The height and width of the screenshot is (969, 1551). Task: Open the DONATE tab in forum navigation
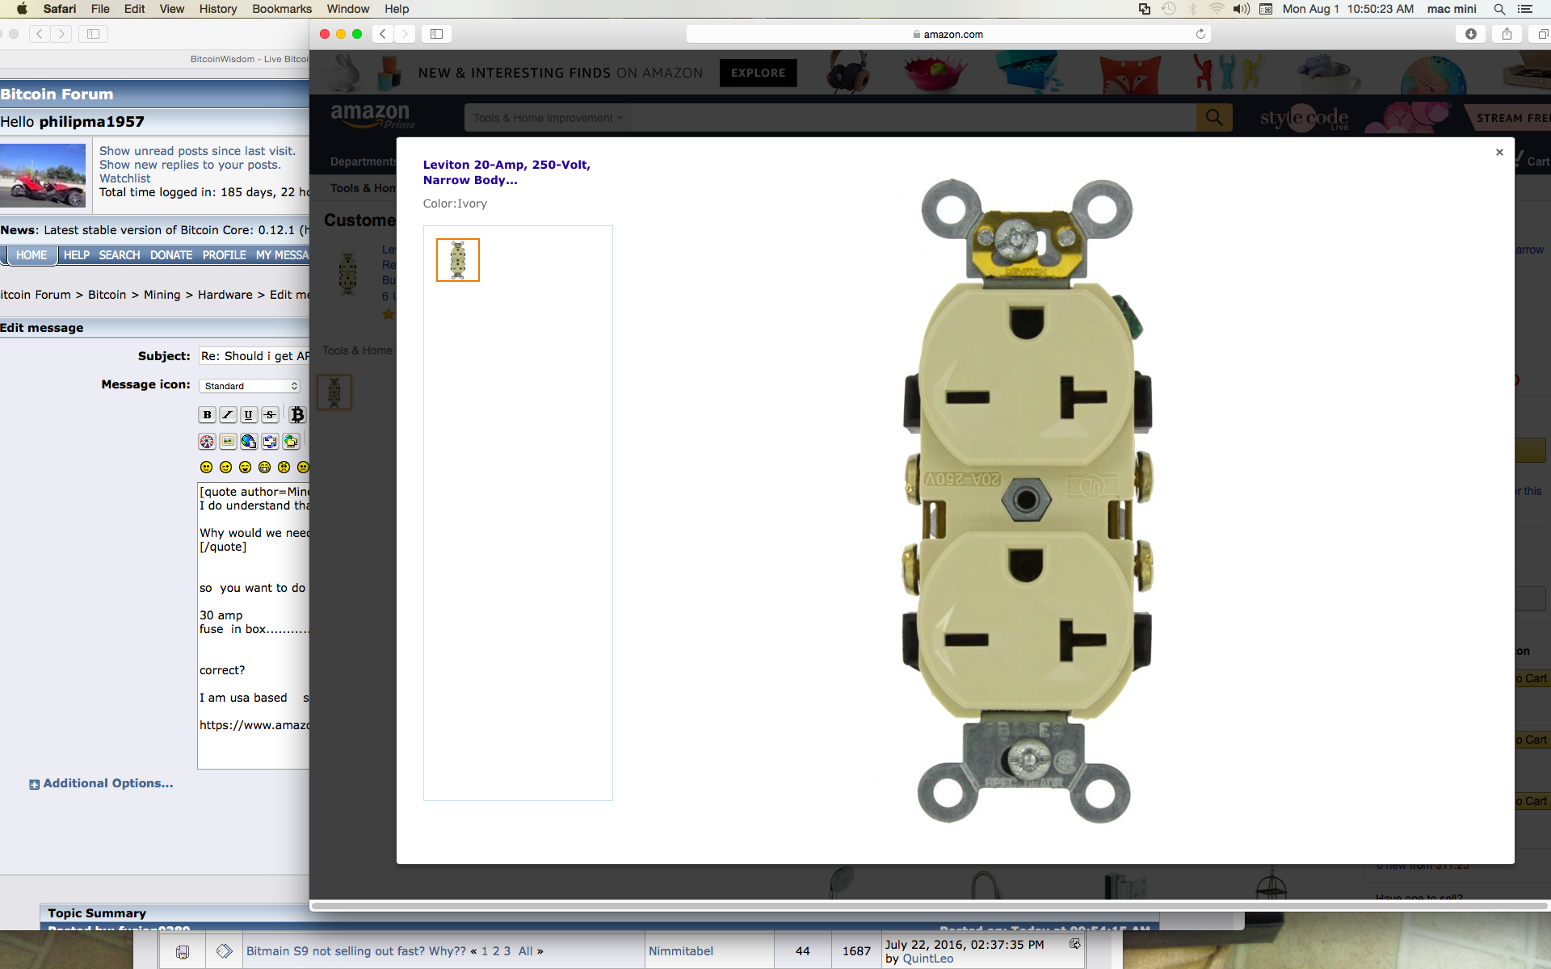click(171, 255)
